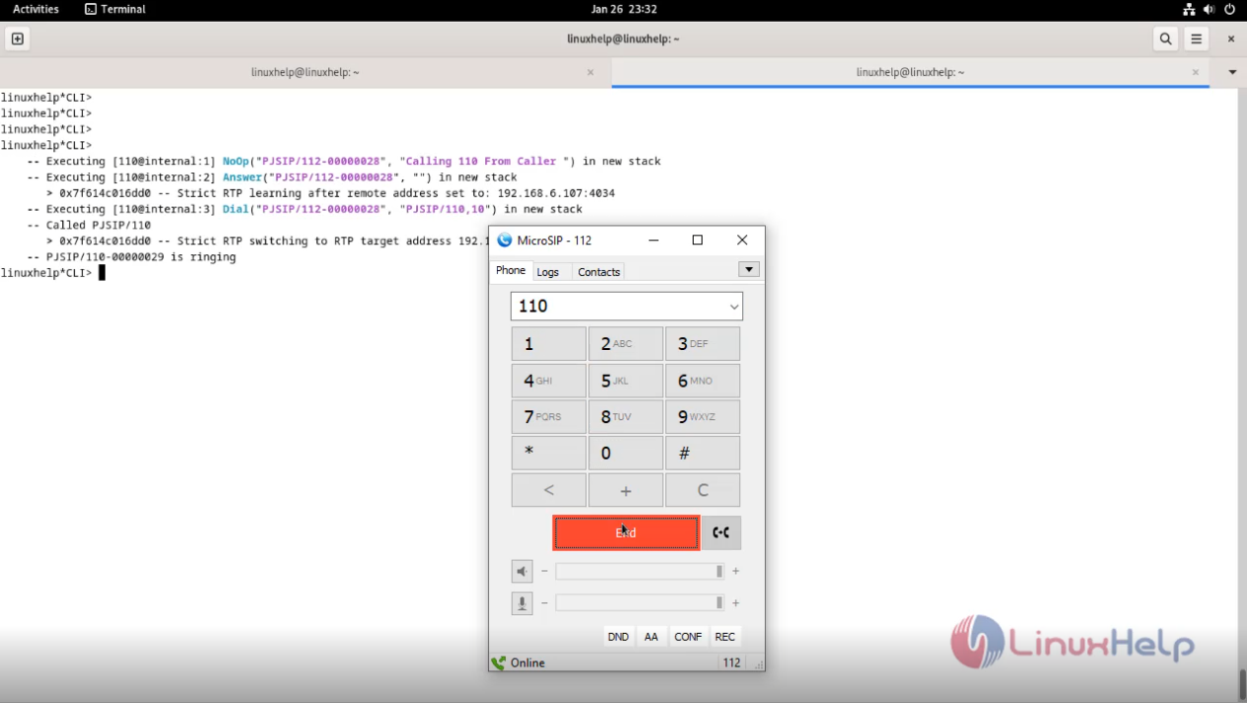The width and height of the screenshot is (1247, 703).
Task: Toggle REC call recording
Action: 725,637
